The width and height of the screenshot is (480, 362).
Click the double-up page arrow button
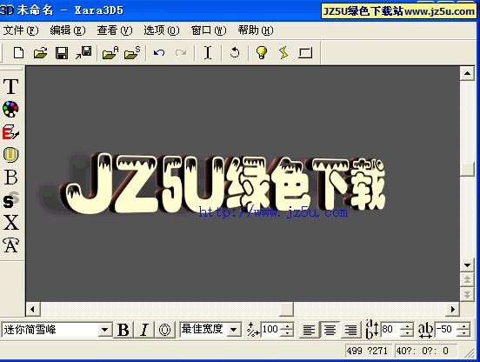click(467, 279)
